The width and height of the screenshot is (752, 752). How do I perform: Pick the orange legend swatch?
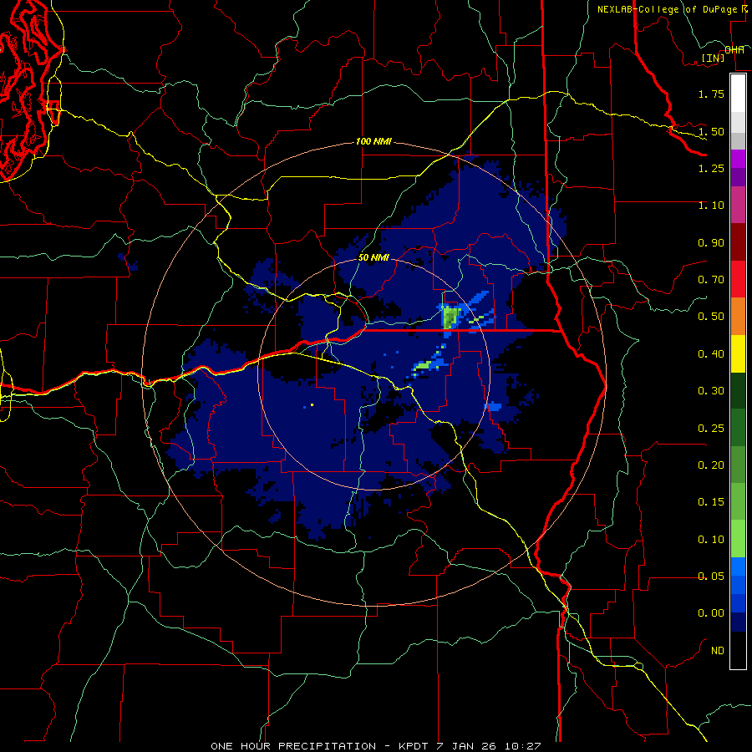pos(738,317)
